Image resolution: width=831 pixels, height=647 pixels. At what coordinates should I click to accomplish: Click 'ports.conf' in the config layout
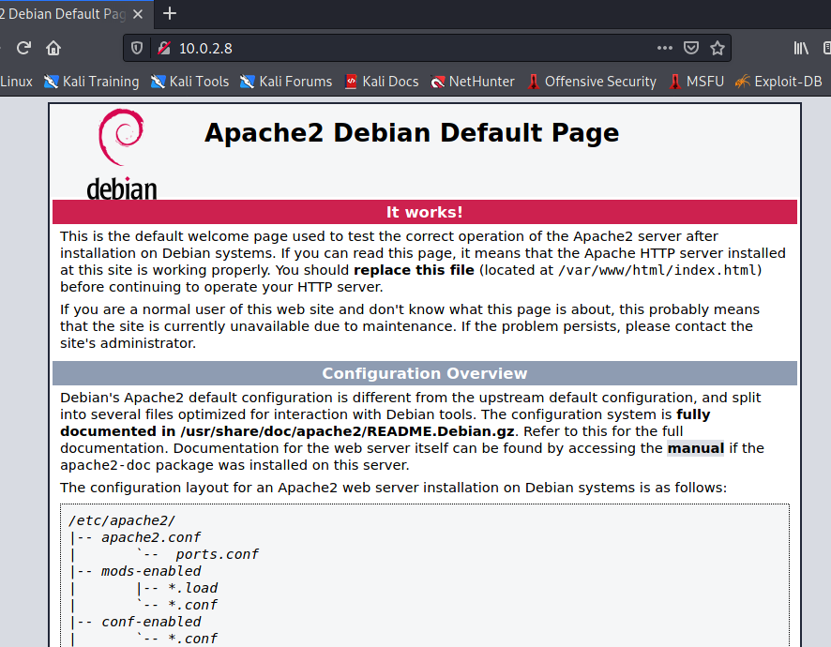pos(217,555)
